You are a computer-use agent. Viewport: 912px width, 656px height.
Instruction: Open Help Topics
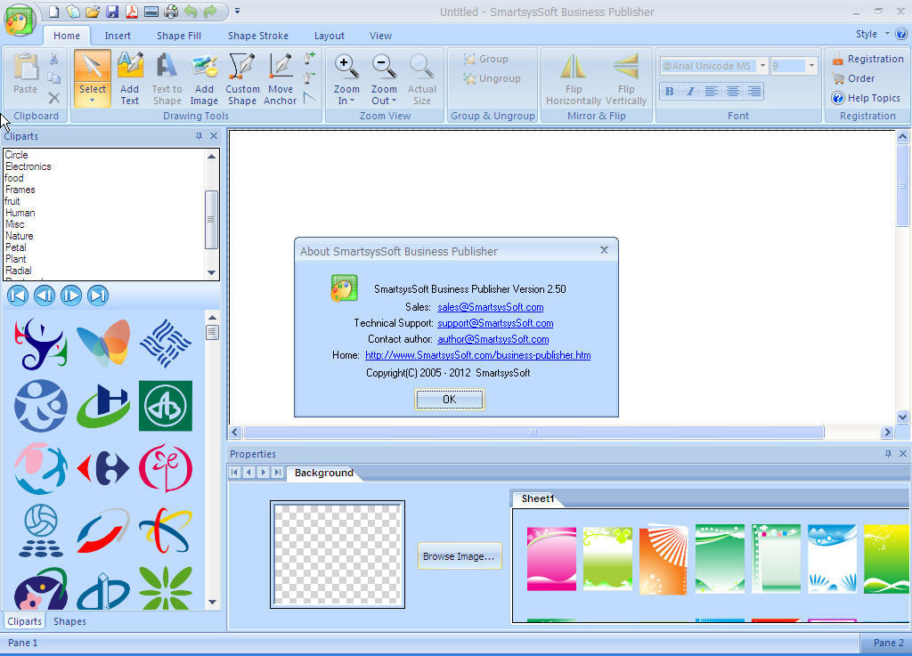pos(866,98)
